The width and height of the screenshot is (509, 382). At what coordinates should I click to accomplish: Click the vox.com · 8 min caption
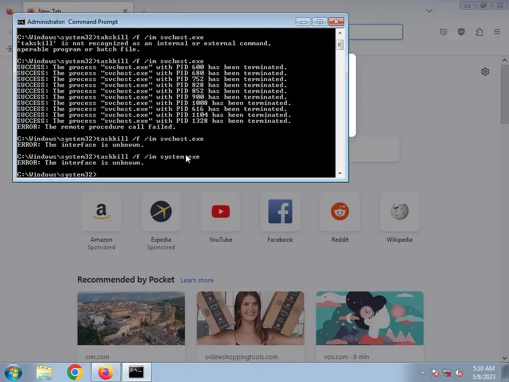[x=346, y=357]
